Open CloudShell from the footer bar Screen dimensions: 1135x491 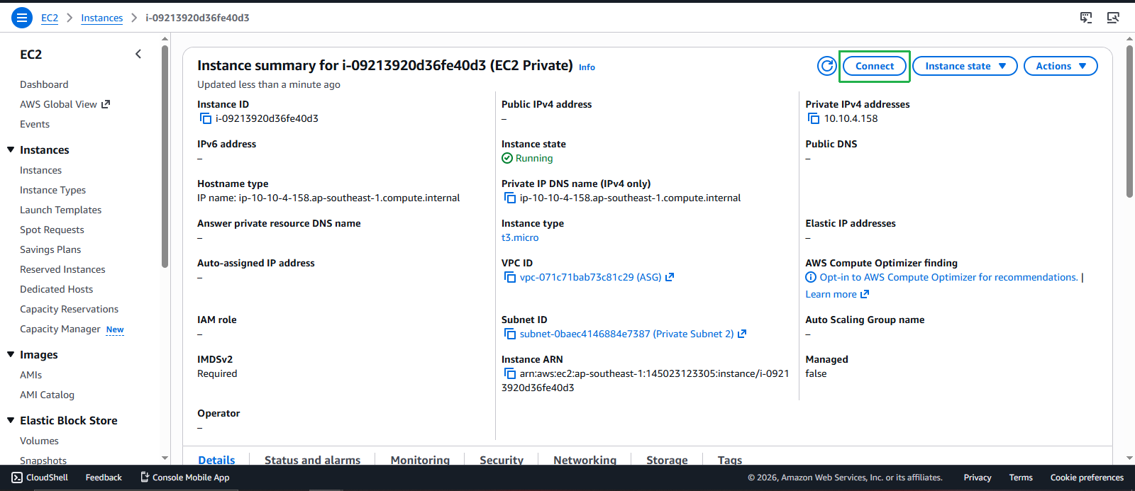click(x=40, y=478)
